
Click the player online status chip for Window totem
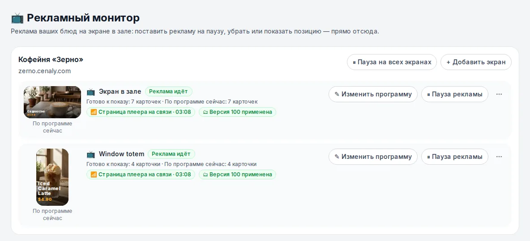click(141, 175)
